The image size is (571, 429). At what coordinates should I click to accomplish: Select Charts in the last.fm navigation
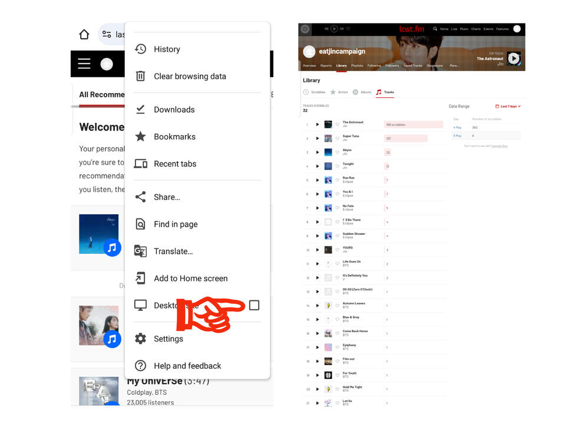(477, 29)
